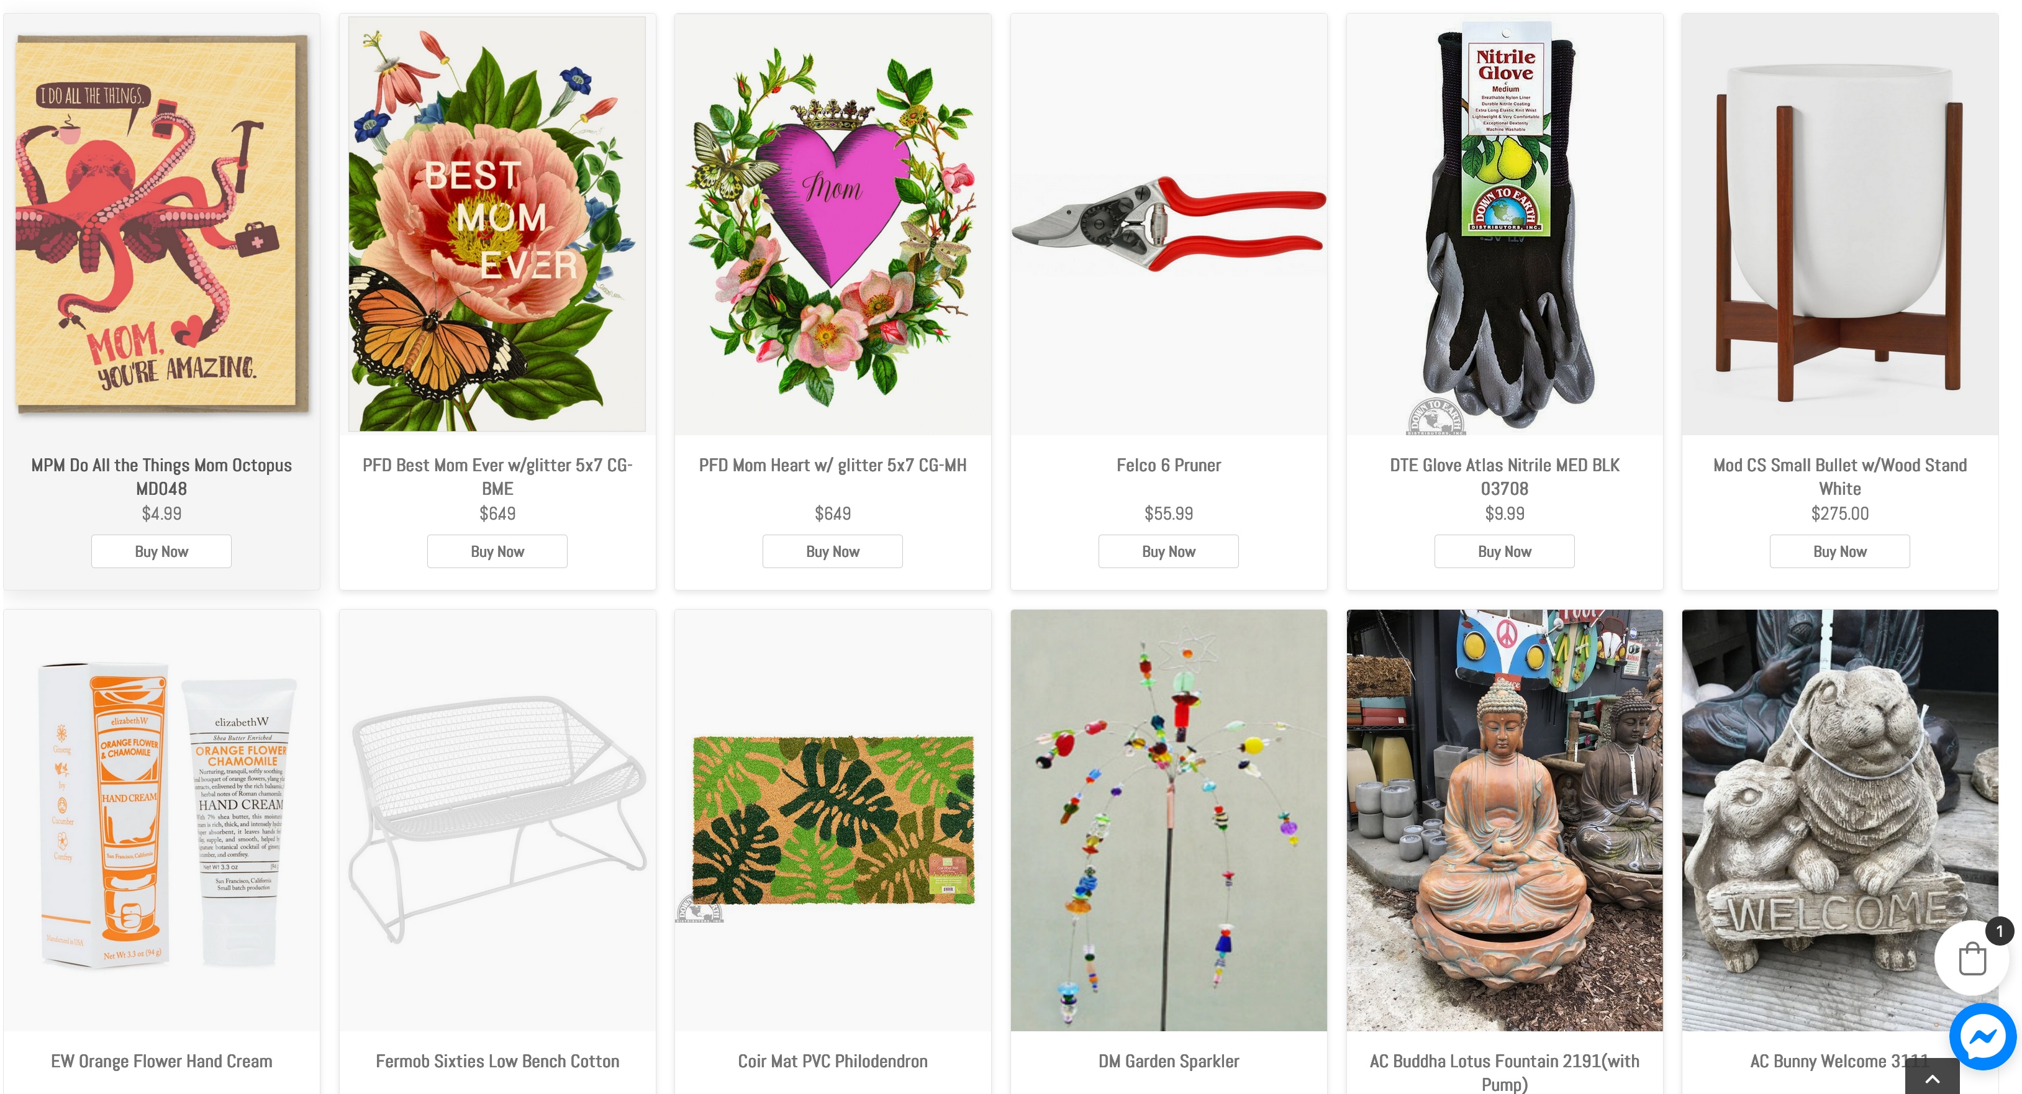2022x1094 pixels.
Task: Click the cart item count badge
Action: [x=1999, y=931]
